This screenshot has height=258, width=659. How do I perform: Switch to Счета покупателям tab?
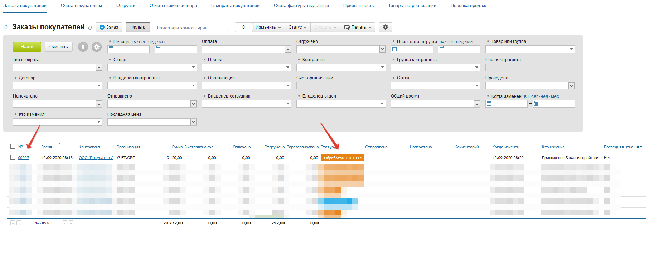(x=81, y=6)
